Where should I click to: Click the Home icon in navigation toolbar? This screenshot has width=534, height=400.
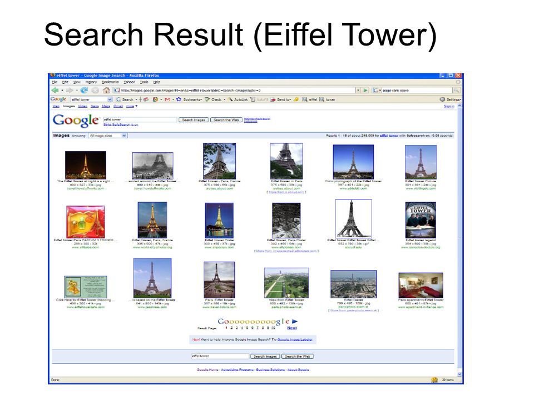click(106, 90)
